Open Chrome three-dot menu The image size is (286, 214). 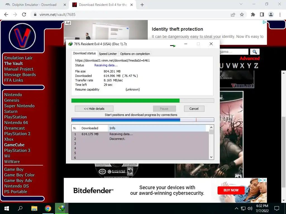(x=280, y=14)
